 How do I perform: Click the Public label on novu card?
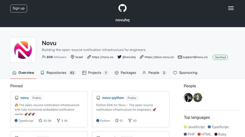pyautogui.click(x=37, y=98)
